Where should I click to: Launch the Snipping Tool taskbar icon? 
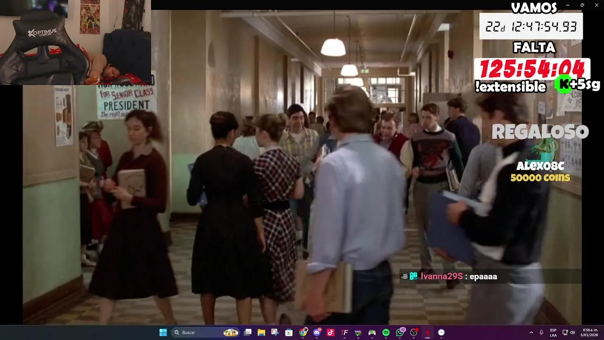tap(275, 332)
